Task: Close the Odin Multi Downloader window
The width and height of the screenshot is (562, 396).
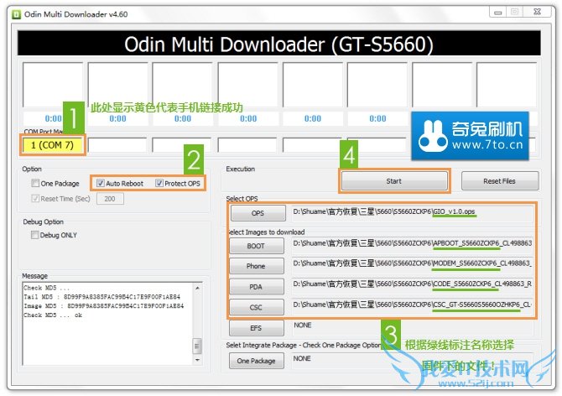Action: [537, 12]
